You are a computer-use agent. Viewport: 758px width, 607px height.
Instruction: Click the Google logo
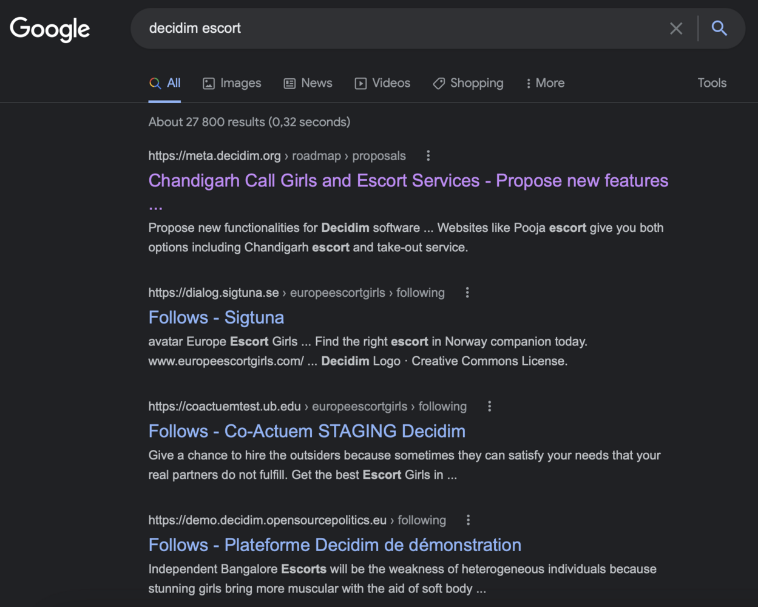coord(50,29)
